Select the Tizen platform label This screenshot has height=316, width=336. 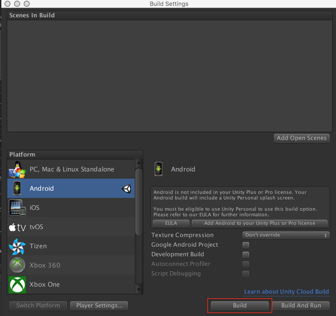pos(38,246)
